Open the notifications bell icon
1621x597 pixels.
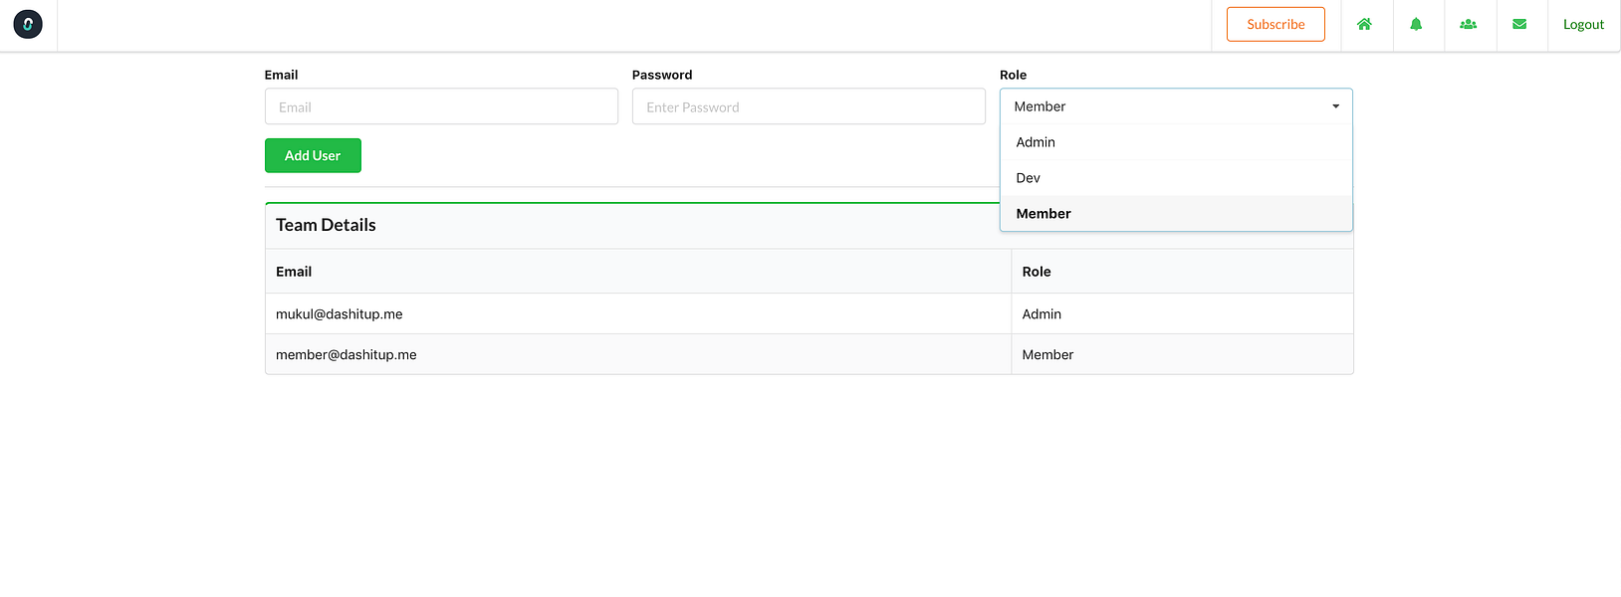pos(1416,25)
